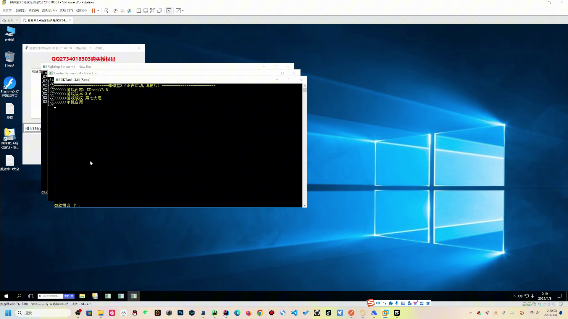This screenshot has width=568, height=319.
Task: Open the console view toolbar icon
Action: pos(169,11)
